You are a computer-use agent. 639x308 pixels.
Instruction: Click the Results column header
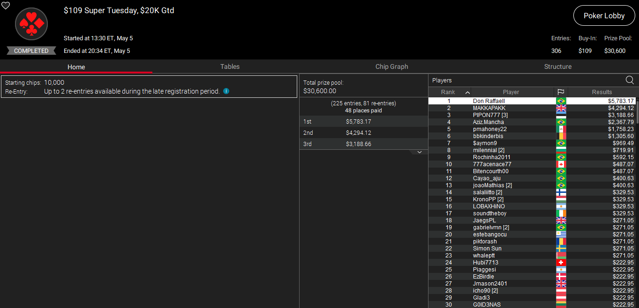pos(601,92)
